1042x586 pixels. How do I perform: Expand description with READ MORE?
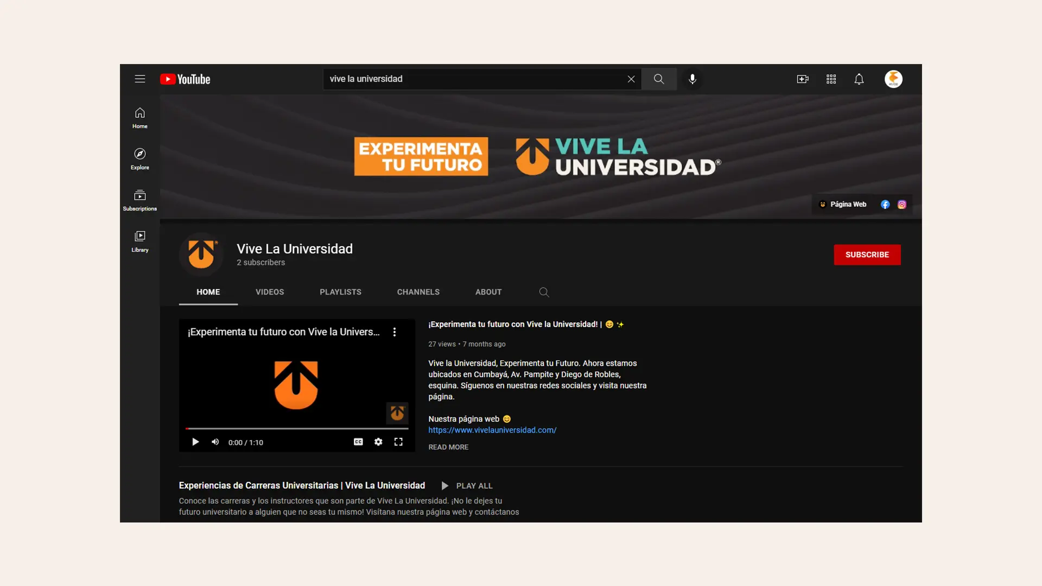(x=448, y=447)
